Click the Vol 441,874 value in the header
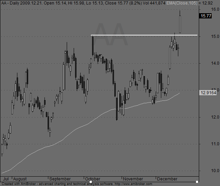This screenshot has height=186, width=220. click(x=154, y=3)
